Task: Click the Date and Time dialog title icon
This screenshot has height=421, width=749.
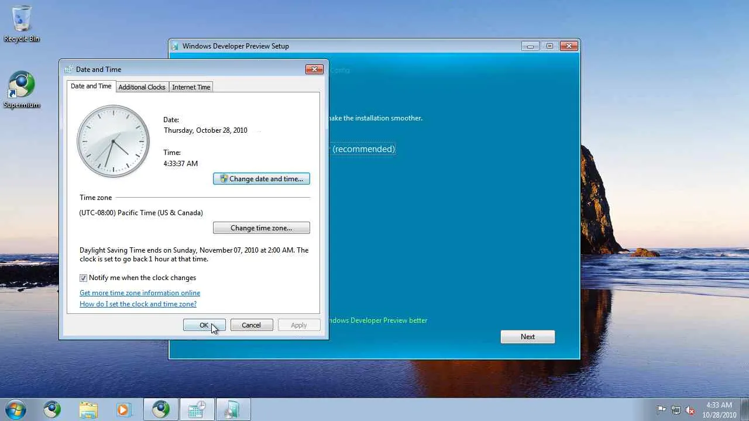Action: click(x=68, y=69)
